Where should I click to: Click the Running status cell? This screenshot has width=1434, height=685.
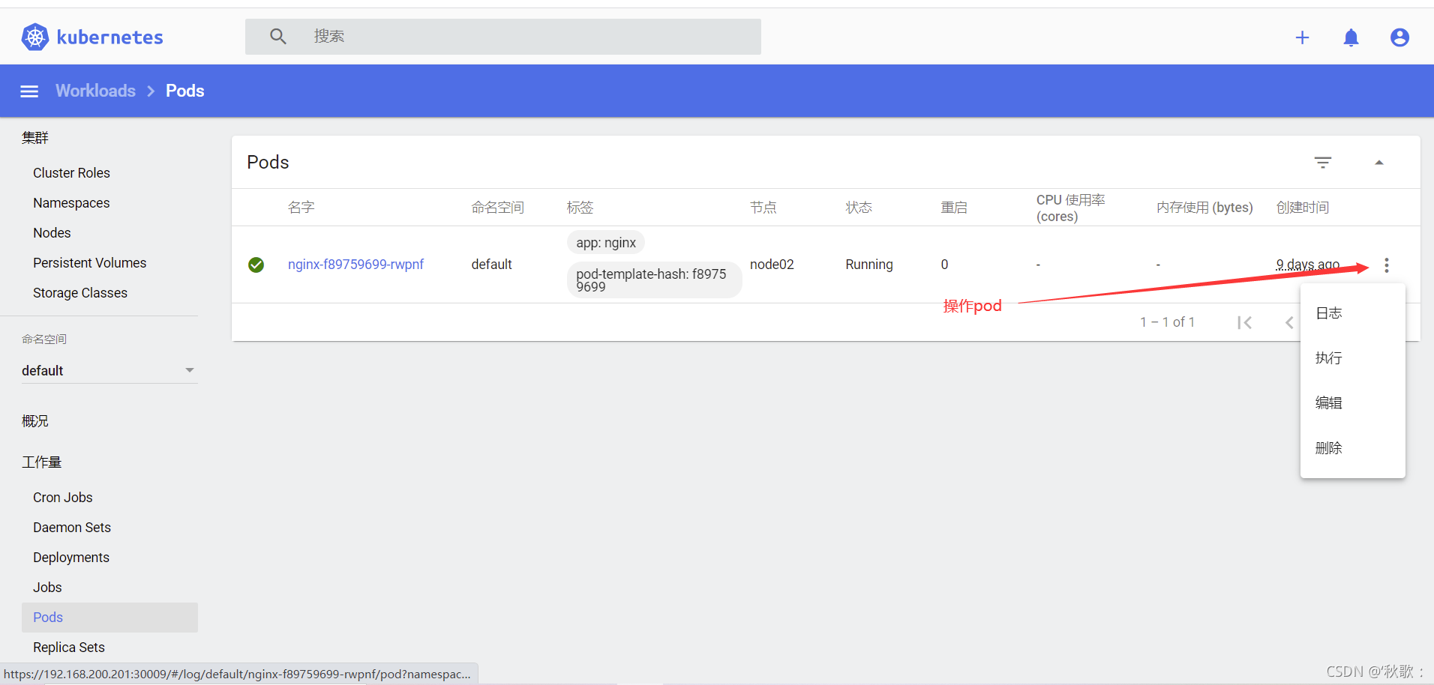[x=869, y=265]
